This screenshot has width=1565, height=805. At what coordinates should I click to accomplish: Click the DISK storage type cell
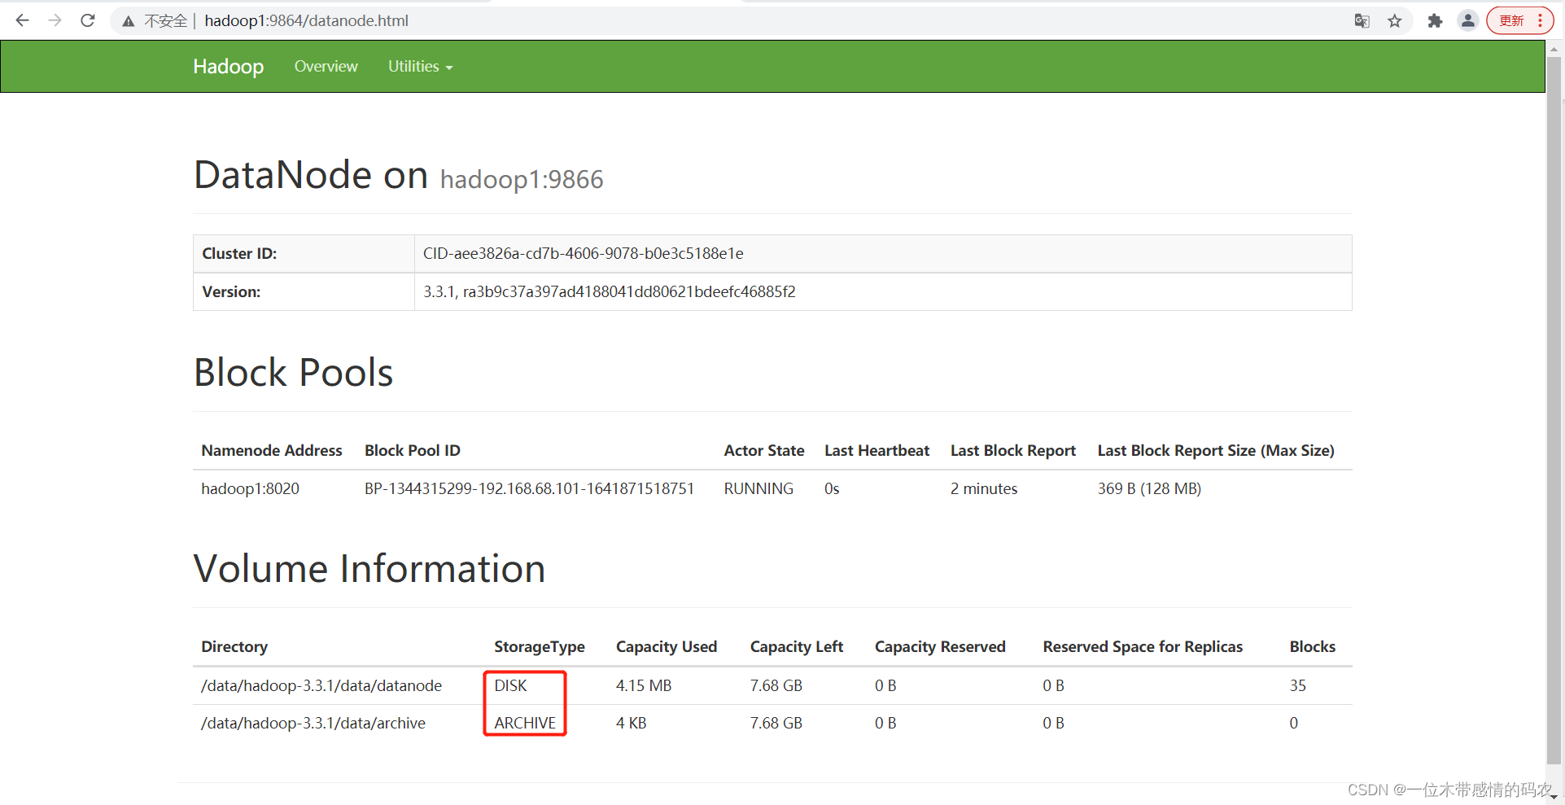click(511, 685)
